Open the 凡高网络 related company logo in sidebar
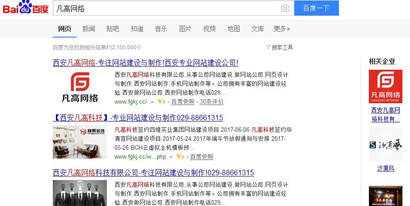This screenshot has width=410, height=206. [385, 87]
